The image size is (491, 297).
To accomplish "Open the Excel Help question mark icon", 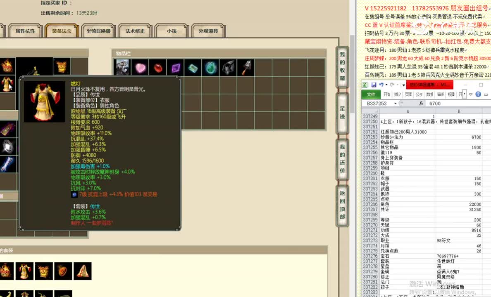I will [x=478, y=94].
